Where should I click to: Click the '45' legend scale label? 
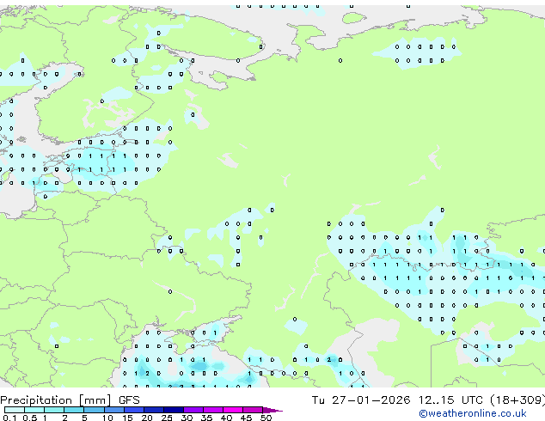[246, 418]
